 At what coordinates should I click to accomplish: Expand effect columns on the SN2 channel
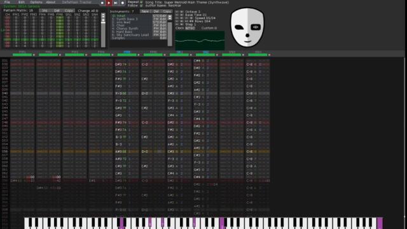pyautogui.click(x=217, y=55)
